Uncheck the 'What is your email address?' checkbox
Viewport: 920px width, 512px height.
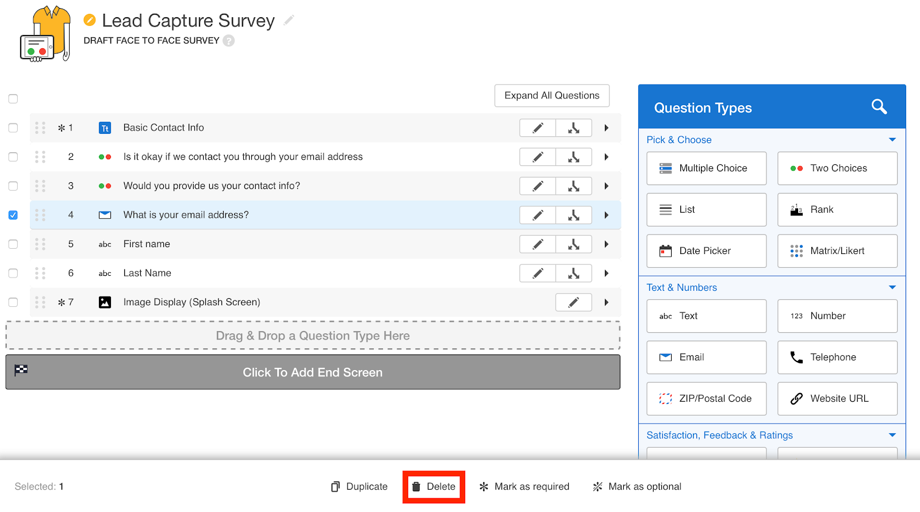pos(13,215)
